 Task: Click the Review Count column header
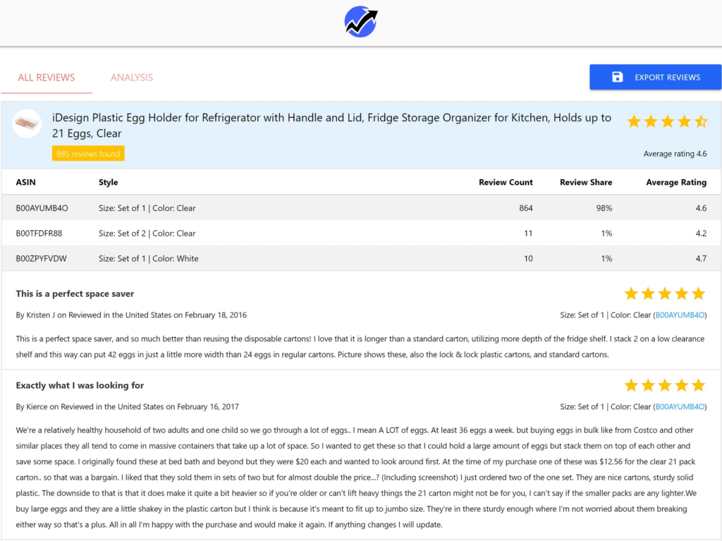tap(506, 182)
